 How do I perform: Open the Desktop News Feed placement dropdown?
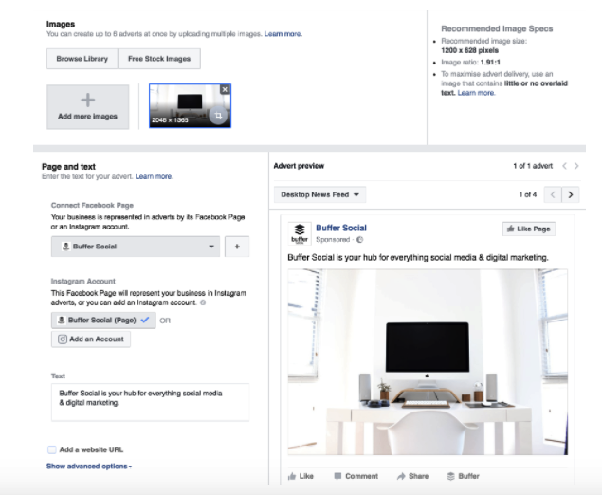[x=319, y=194]
